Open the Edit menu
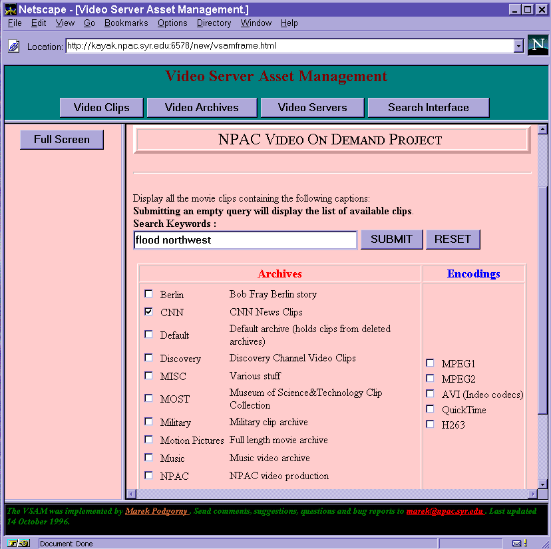This screenshot has height=549, width=551. coord(39,23)
